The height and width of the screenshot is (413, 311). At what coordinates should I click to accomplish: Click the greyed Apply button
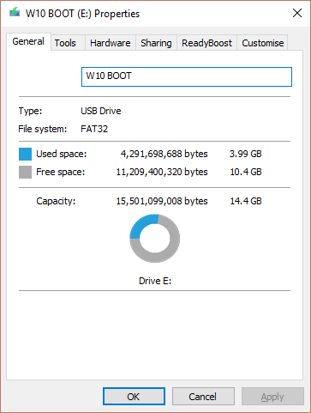coord(272,397)
